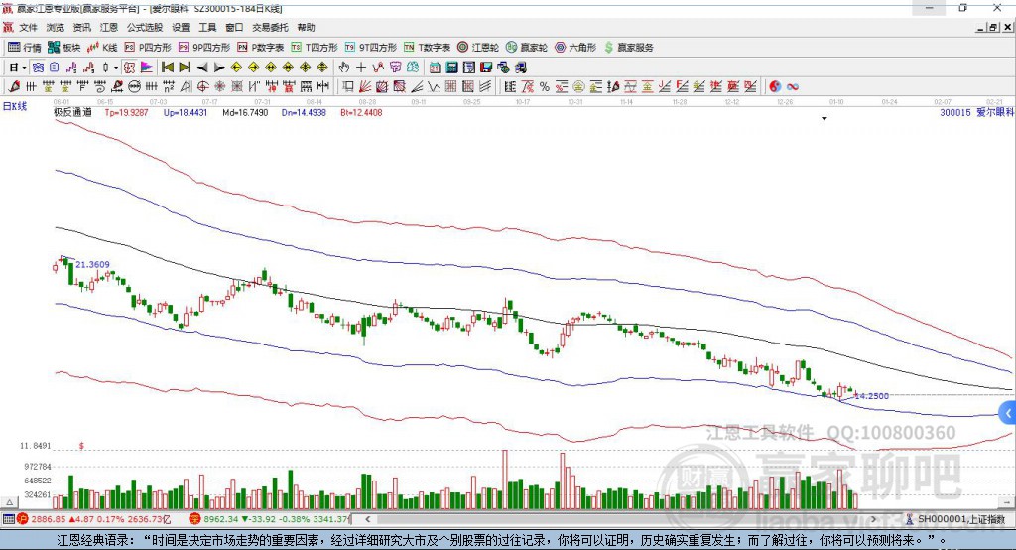
Task: Select the red pencil drawing tool
Action: click(x=14, y=87)
